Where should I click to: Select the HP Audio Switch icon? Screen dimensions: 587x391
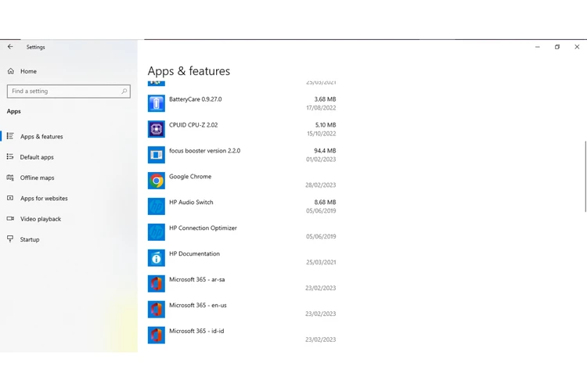(x=157, y=206)
